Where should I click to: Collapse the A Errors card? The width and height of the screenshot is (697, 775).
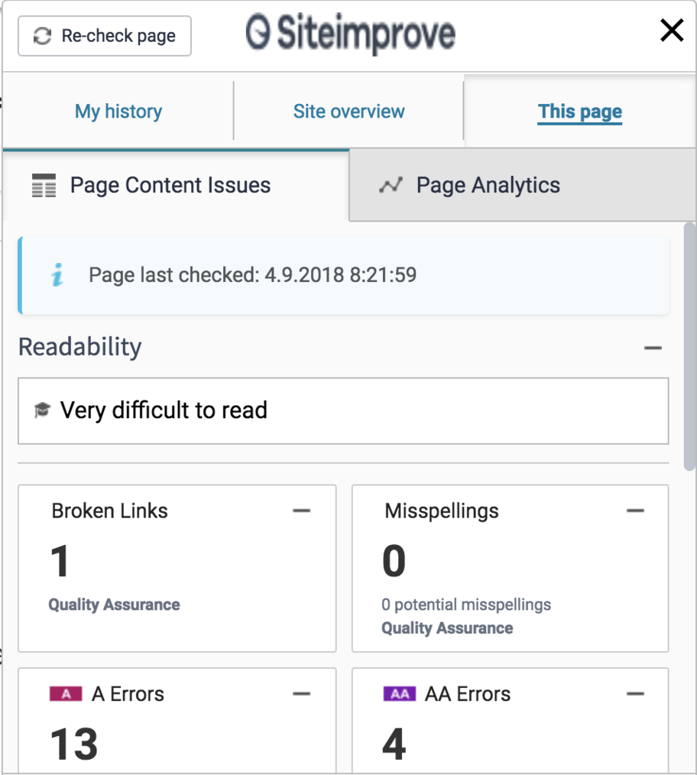click(302, 694)
